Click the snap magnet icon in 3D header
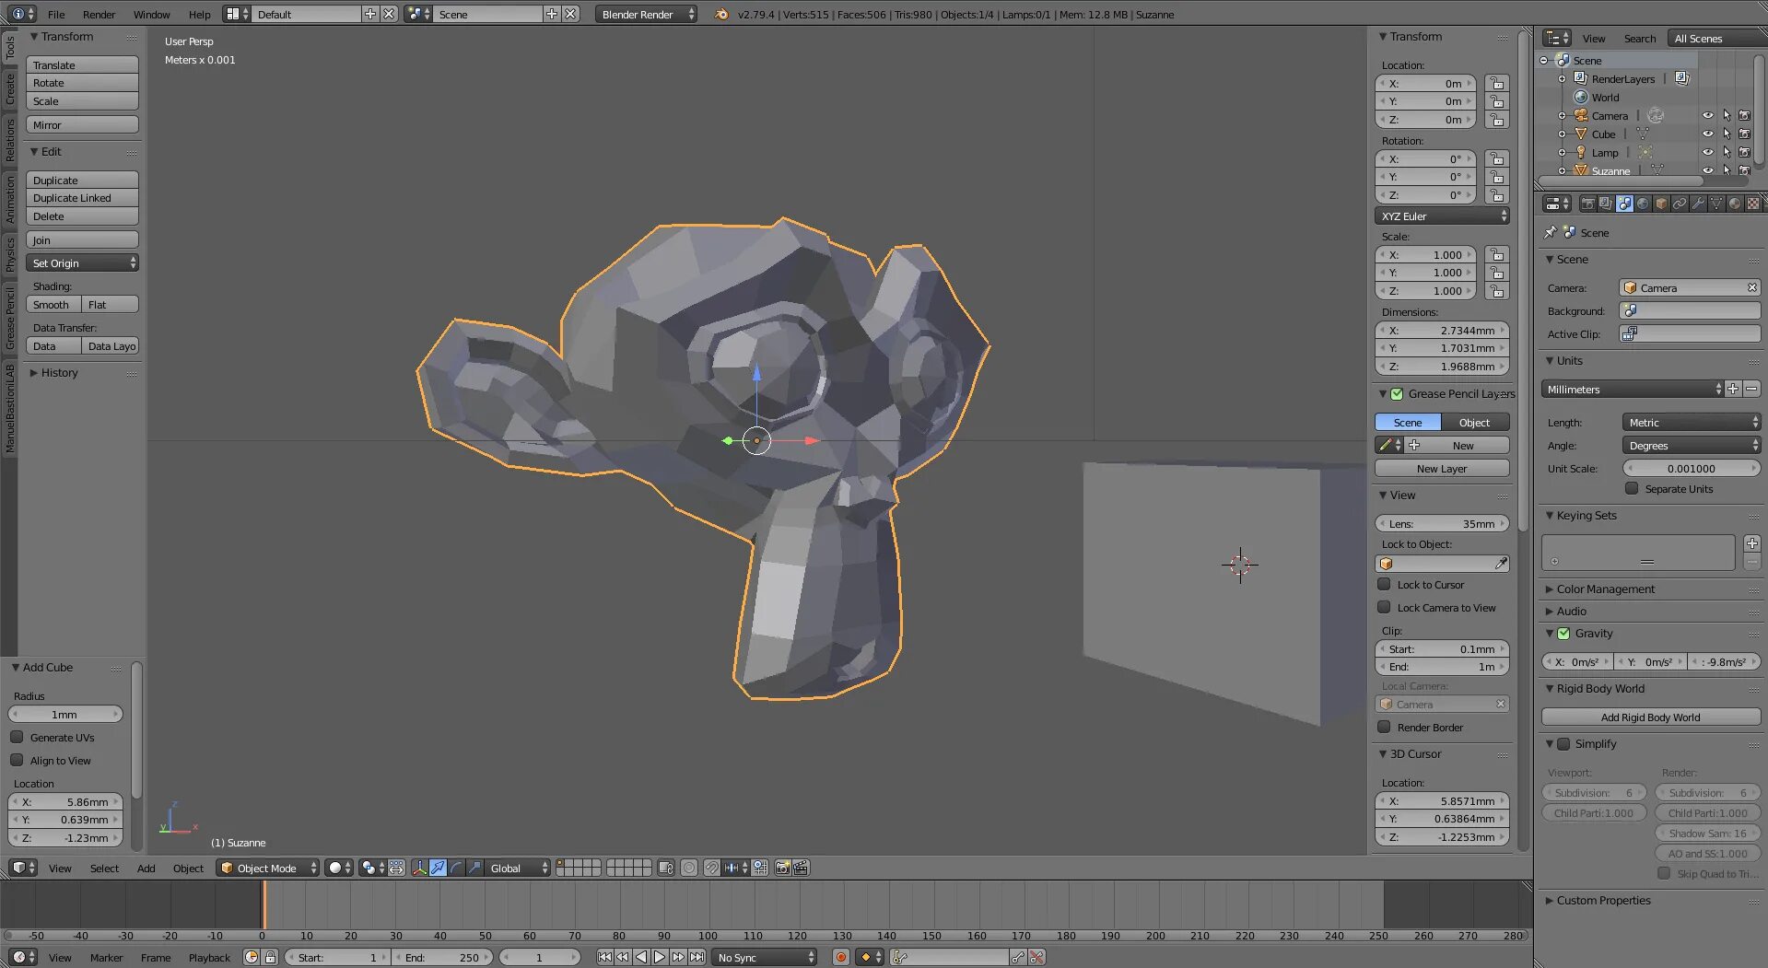 click(x=712, y=868)
